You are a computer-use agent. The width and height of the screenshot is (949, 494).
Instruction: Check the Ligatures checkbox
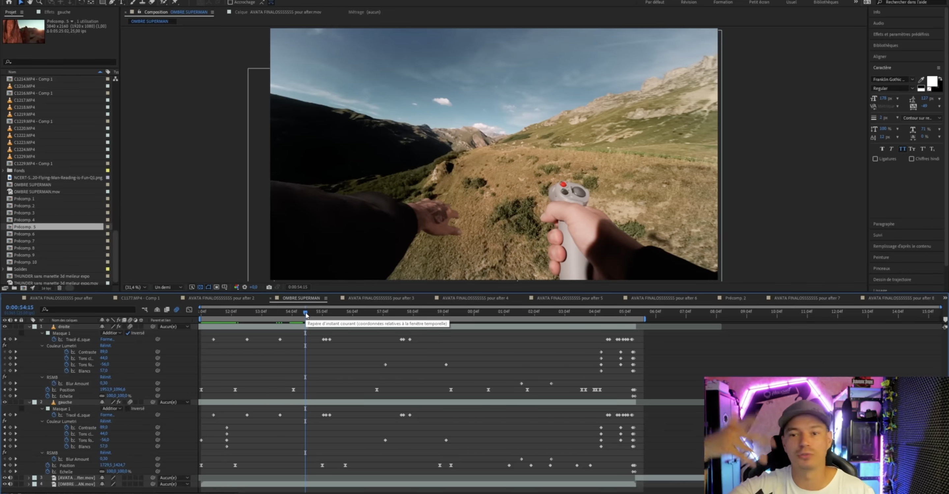tap(875, 159)
